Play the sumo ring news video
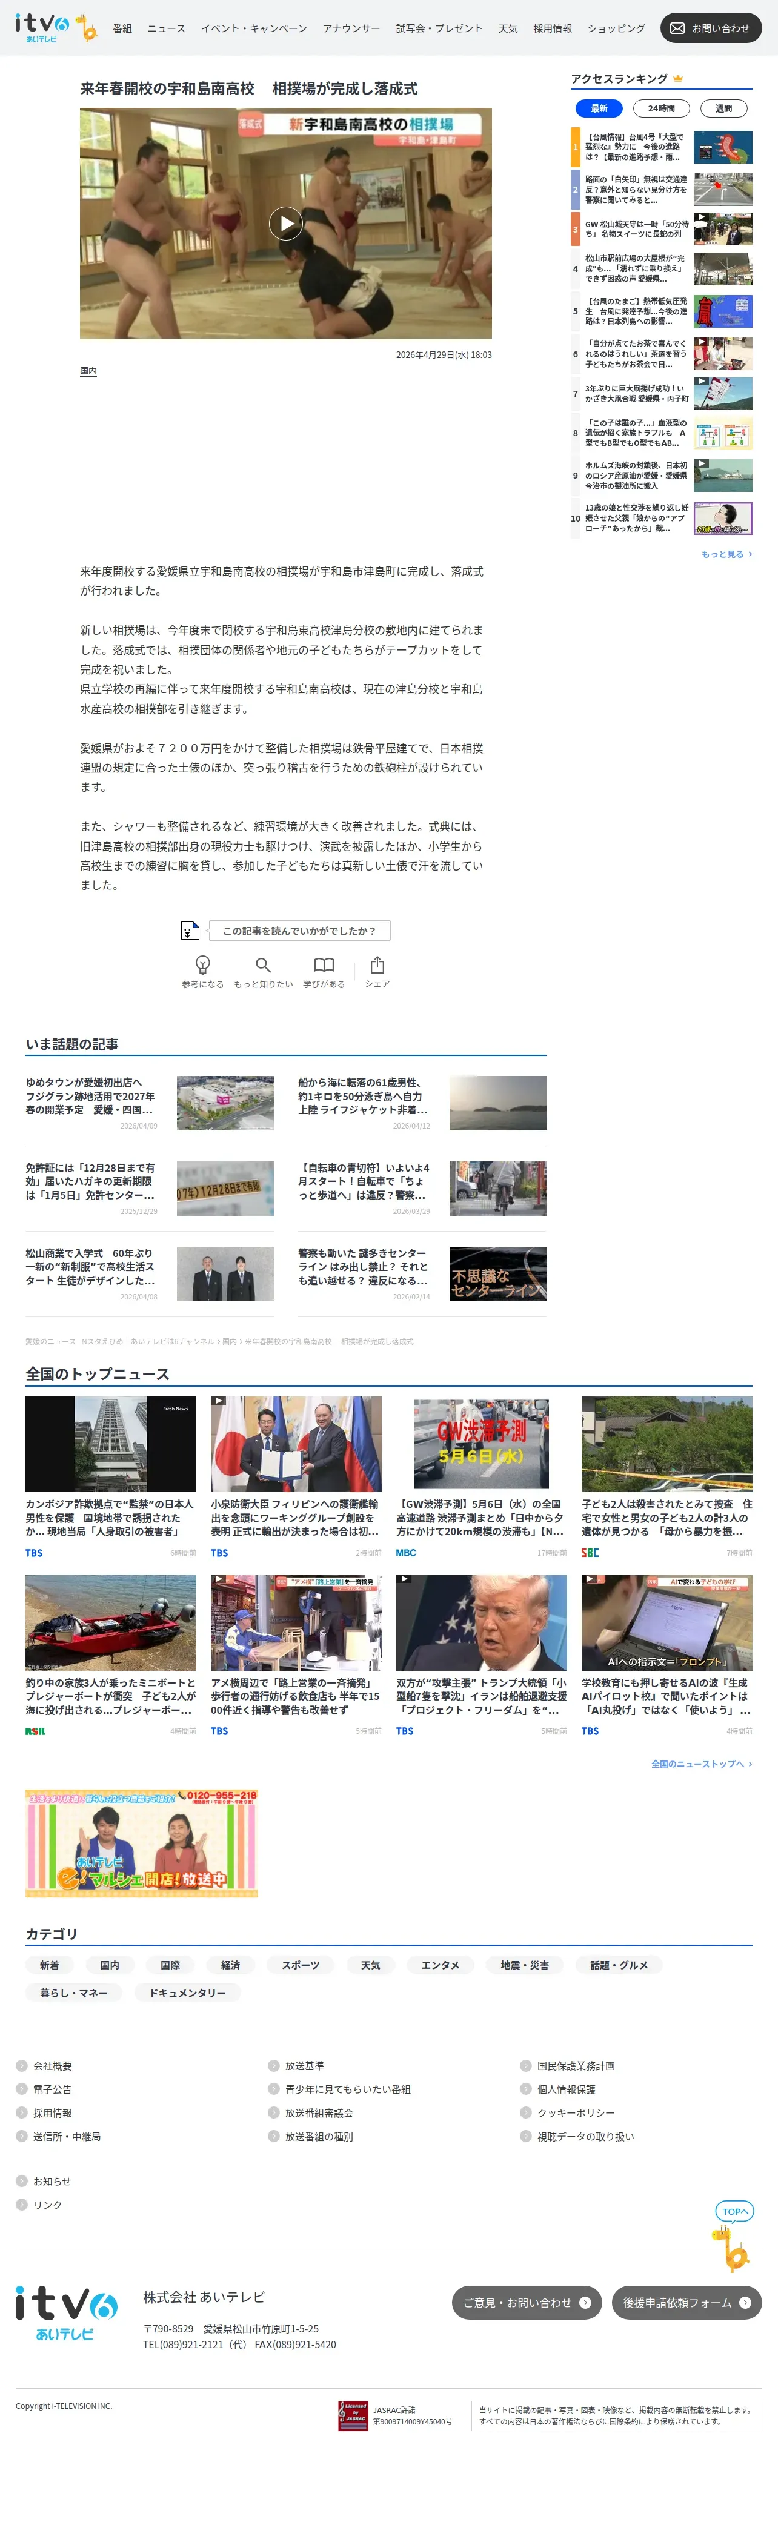 click(285, 223)
